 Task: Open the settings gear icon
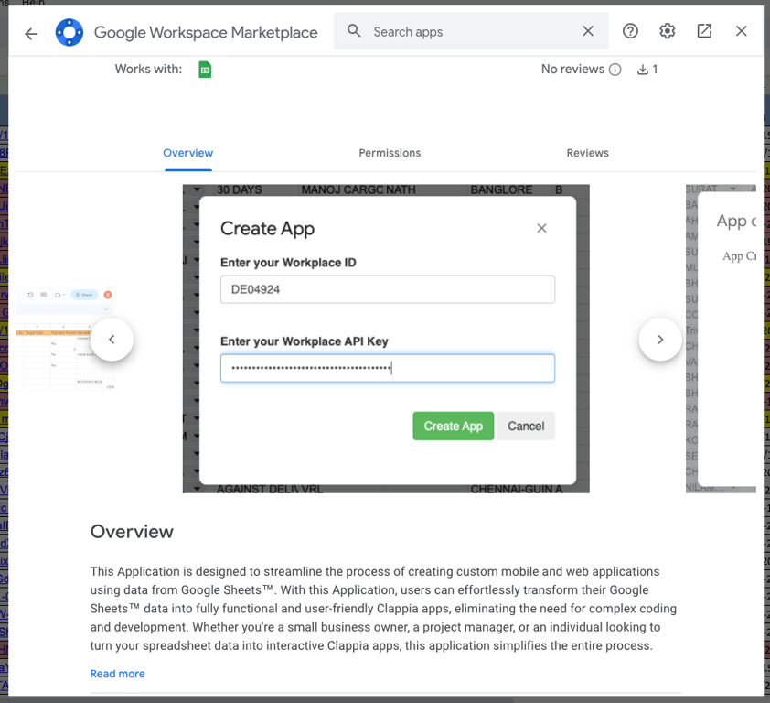667,31
